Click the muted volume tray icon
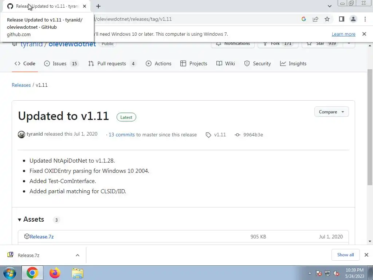The width and height of the screenshot is (373, 280). 336,273
